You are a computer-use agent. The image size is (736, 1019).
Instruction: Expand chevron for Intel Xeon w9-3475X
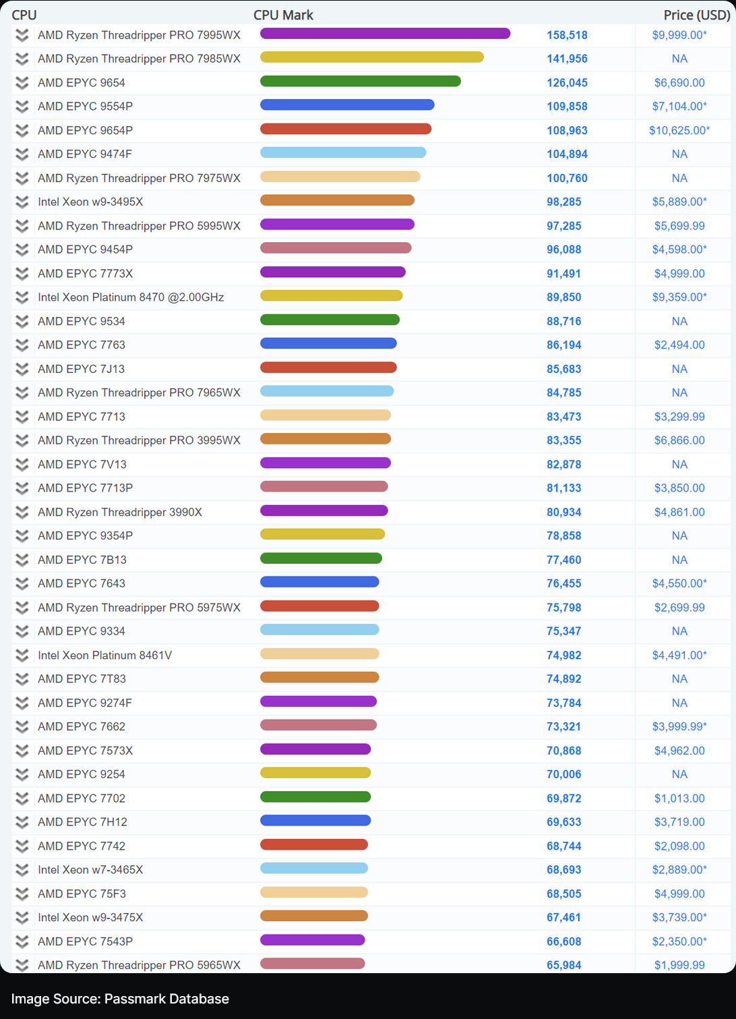[x=22, y=918]
